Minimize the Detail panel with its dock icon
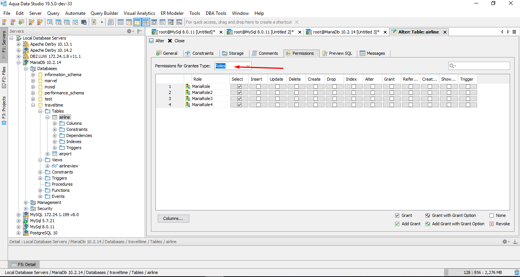 [x=515, y=242]
